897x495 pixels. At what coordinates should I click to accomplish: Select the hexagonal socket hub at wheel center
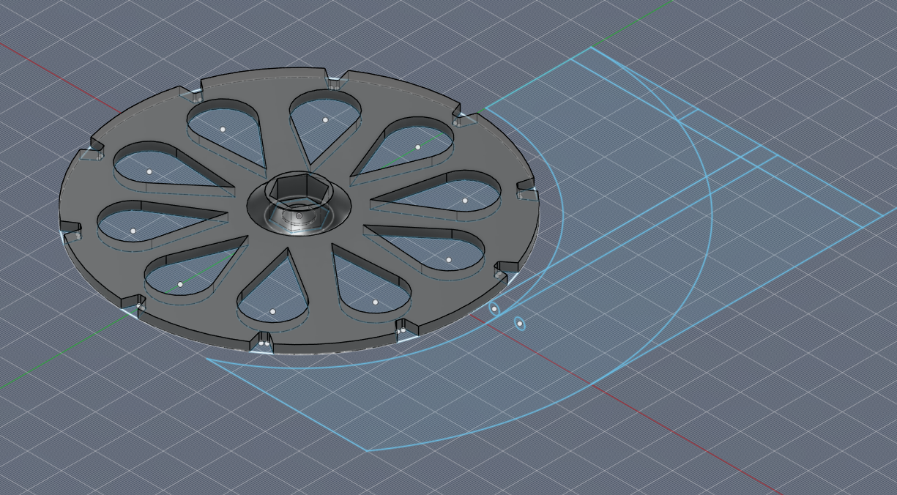point(299,204)
